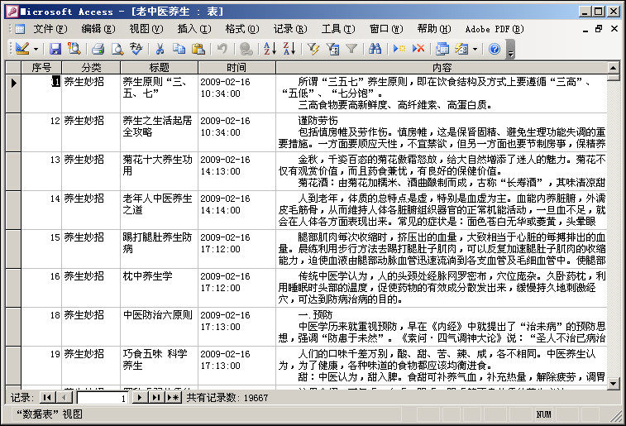Click the record number input field

103,398
